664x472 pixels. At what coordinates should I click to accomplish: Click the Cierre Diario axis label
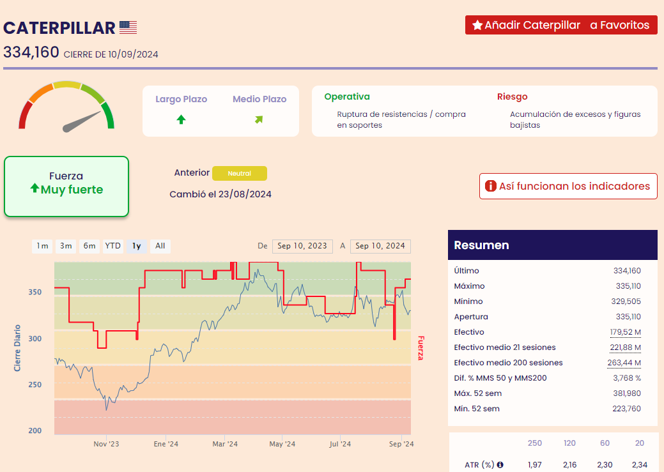point(17,348)
